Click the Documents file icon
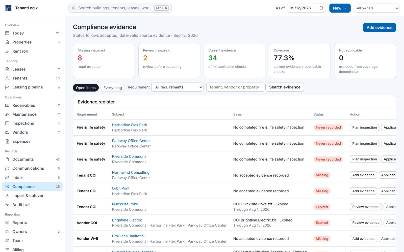The image size is (404, 252). click(7, 159)
